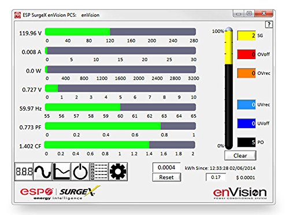Click the 'SG' label
This screenshot has width=289, height=215.
coord(260,35)
